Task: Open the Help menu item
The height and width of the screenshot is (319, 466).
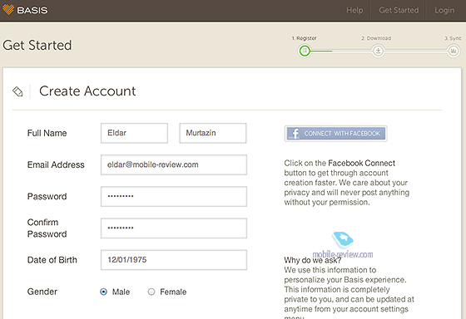Action: coord(354,10)
